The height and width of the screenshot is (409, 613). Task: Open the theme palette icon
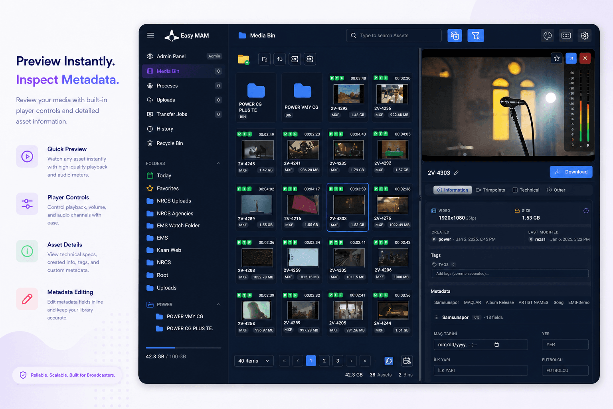(x=548, y=36)
